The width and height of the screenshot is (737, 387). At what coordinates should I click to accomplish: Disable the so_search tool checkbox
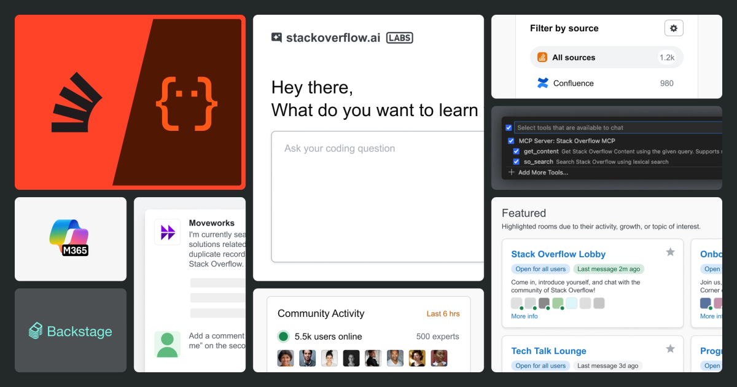pos(516,162)
